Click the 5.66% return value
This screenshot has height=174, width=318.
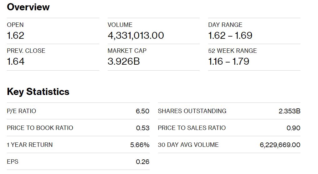coord(140,145)
